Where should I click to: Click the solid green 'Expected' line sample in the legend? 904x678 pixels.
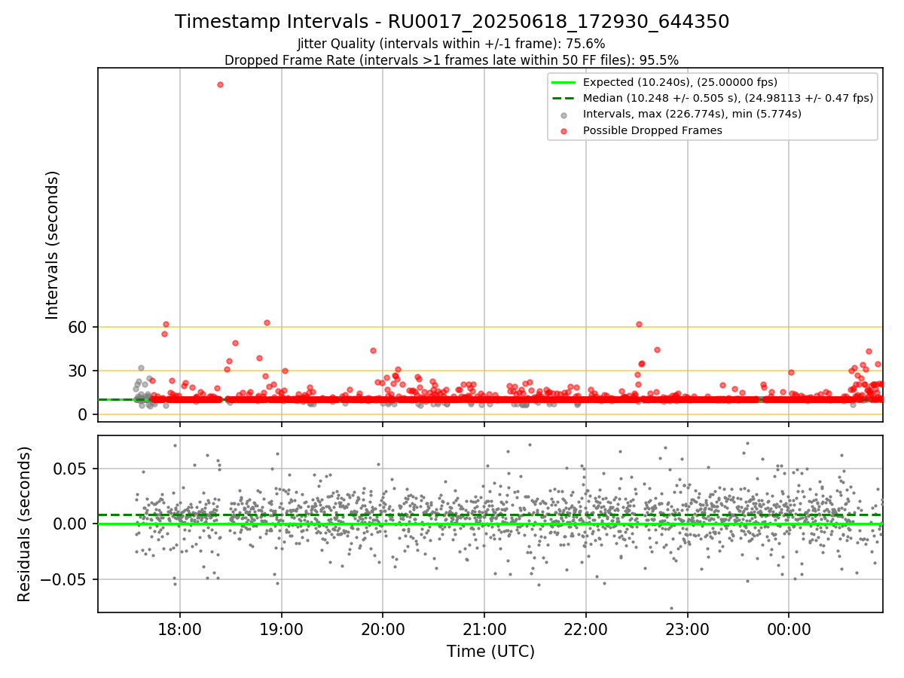point(563,82)
